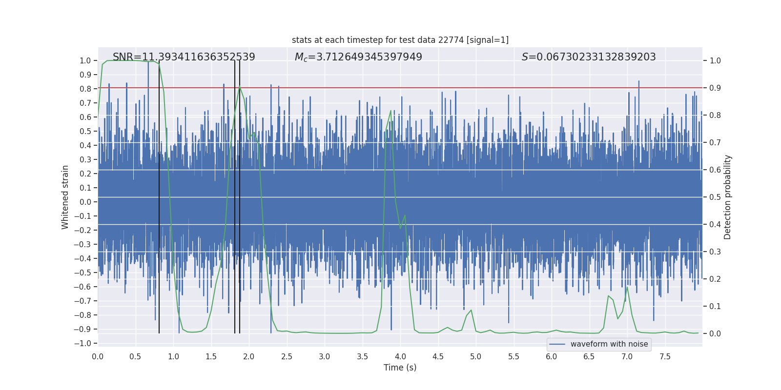Click the 1.0 tick on left axis
The height and width of the screenshot is (390, 781).
(x=85, y=60)
